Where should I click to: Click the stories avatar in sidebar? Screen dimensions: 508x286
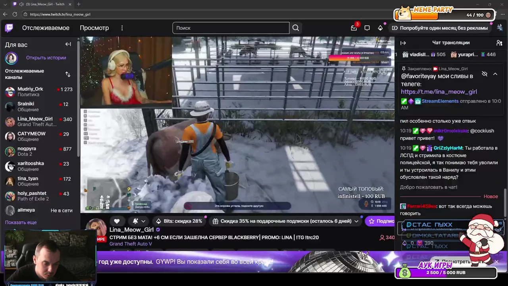click(x=11, y=58)
